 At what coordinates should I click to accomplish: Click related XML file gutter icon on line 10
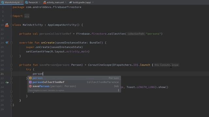7,25
